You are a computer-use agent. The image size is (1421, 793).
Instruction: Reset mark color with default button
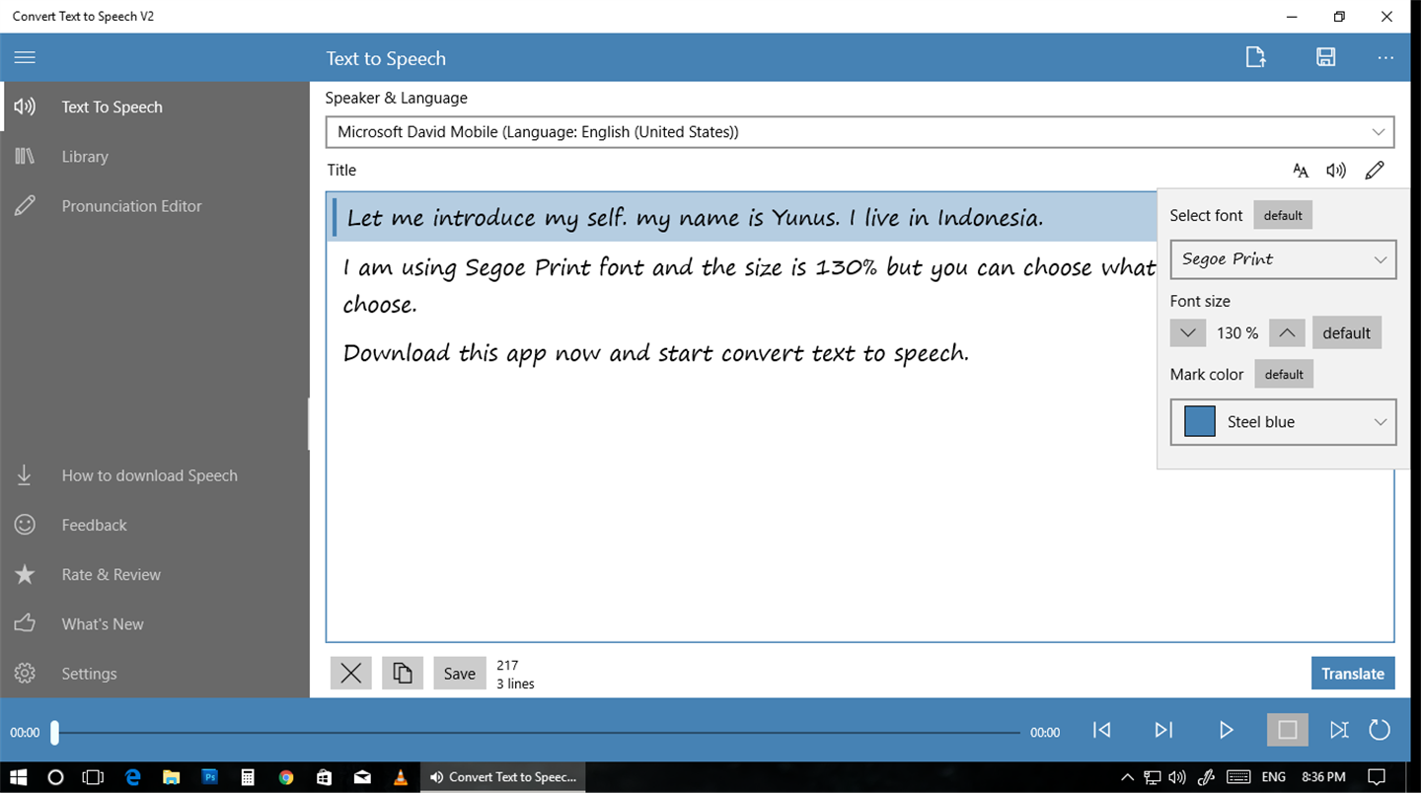coord(1284,374)
